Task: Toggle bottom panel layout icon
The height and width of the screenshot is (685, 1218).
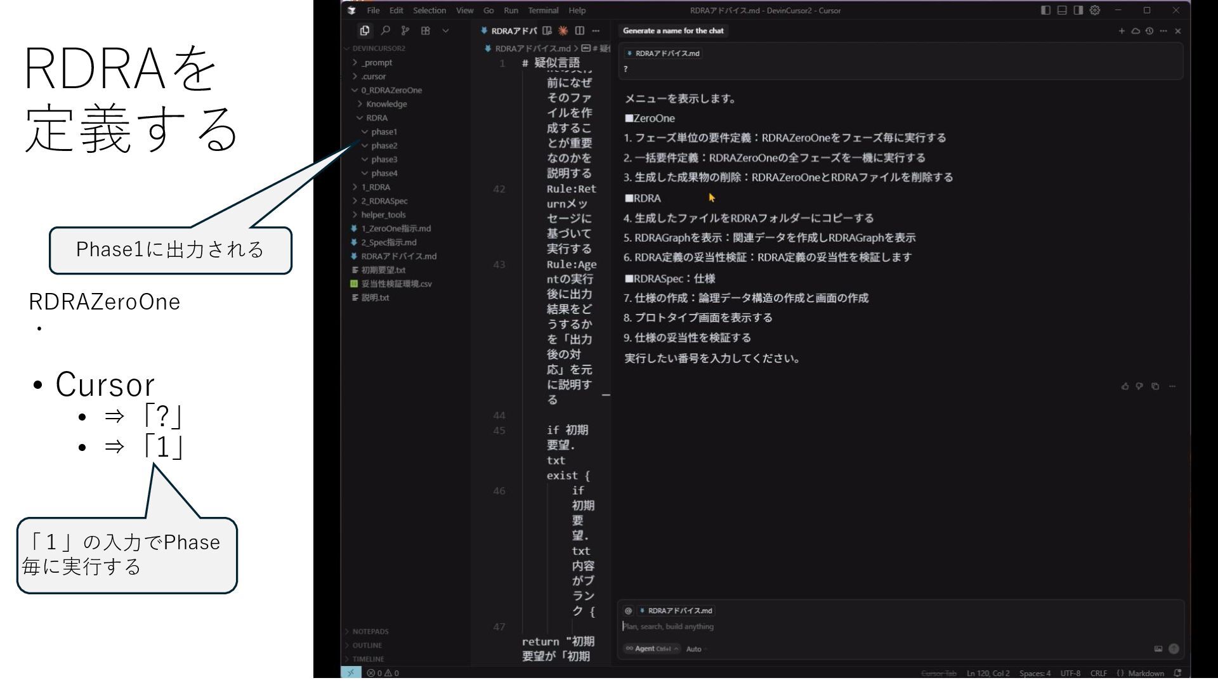Action: point(1062,10)
